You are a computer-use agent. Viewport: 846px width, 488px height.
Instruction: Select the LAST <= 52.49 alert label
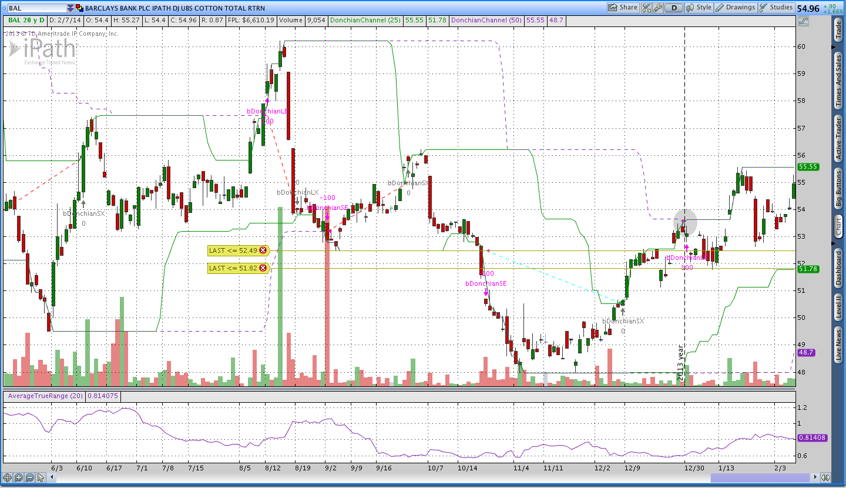pyautogui.click(x=233, y=250)
